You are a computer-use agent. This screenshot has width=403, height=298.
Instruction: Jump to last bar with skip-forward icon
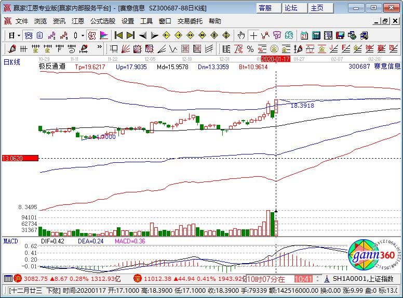pyautogui.click(x=130, y=35)
